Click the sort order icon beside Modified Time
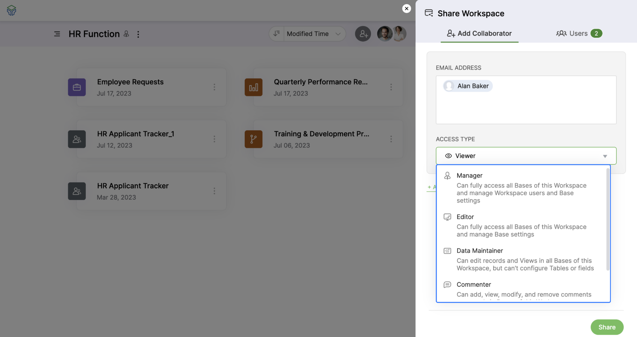 [276, 34]
